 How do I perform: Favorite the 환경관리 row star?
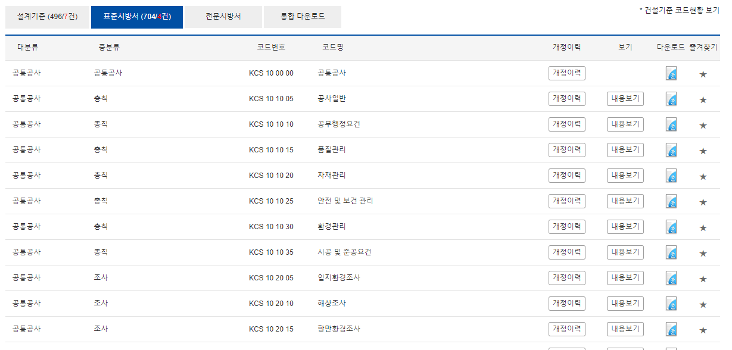[703, 227]
